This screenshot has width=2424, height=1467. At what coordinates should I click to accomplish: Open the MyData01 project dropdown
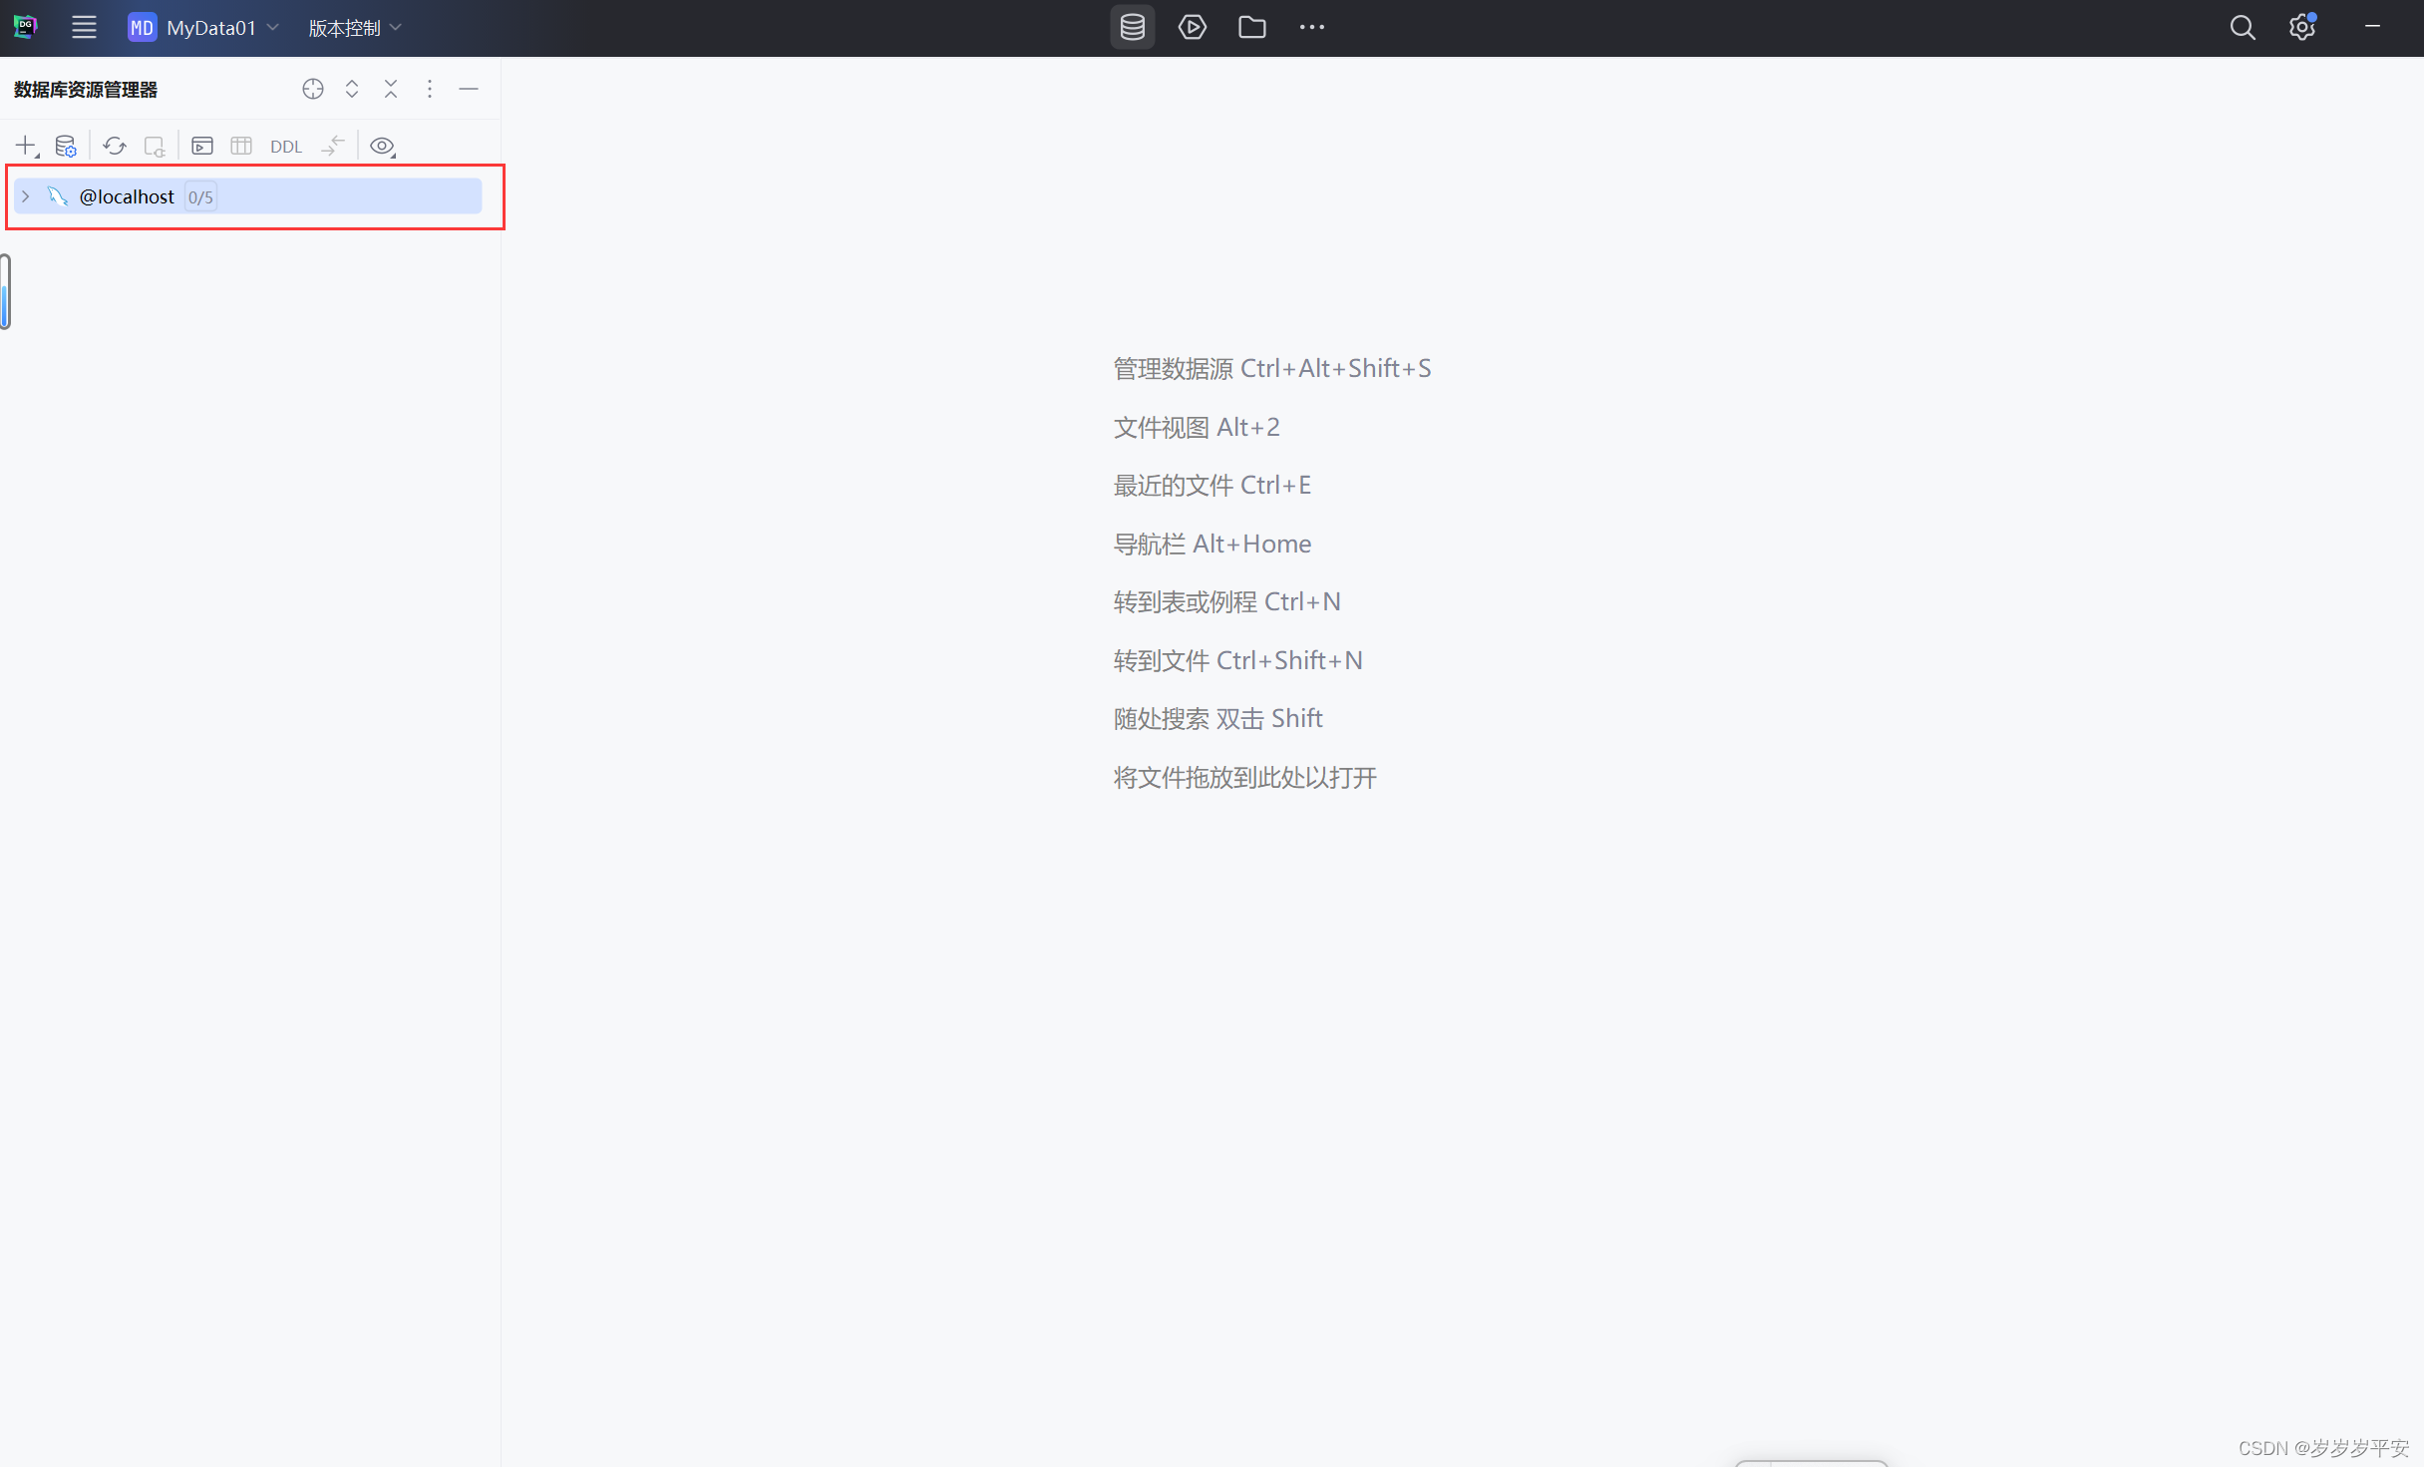click(x=203, y=28)
